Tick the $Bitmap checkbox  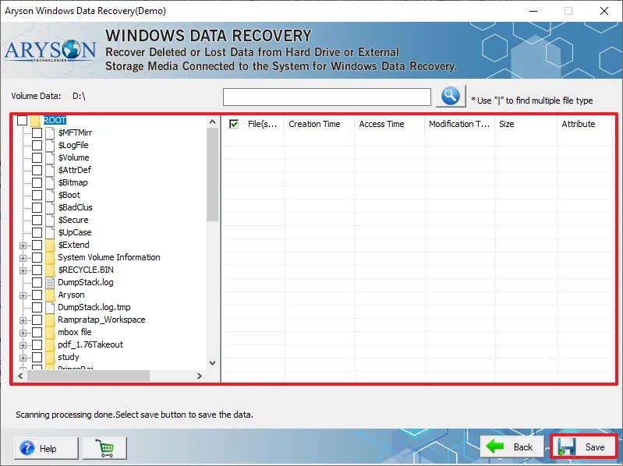pyautogui.click(x=37, y=182)
